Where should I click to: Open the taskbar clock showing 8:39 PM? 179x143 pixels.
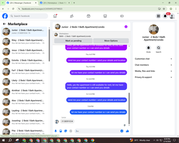click(x=167, y=140)
